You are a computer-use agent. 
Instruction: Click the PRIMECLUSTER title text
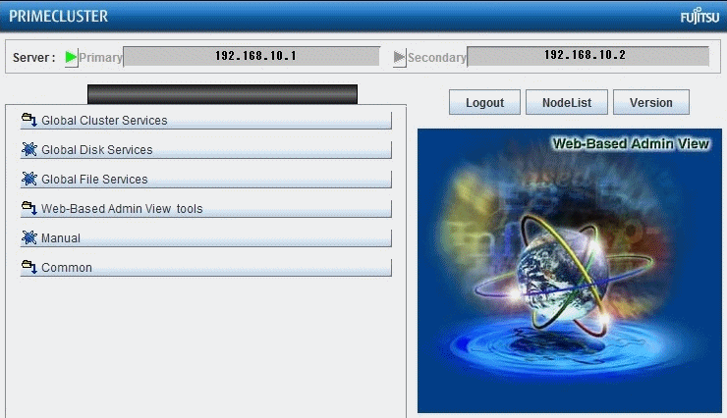click(58, 17)
